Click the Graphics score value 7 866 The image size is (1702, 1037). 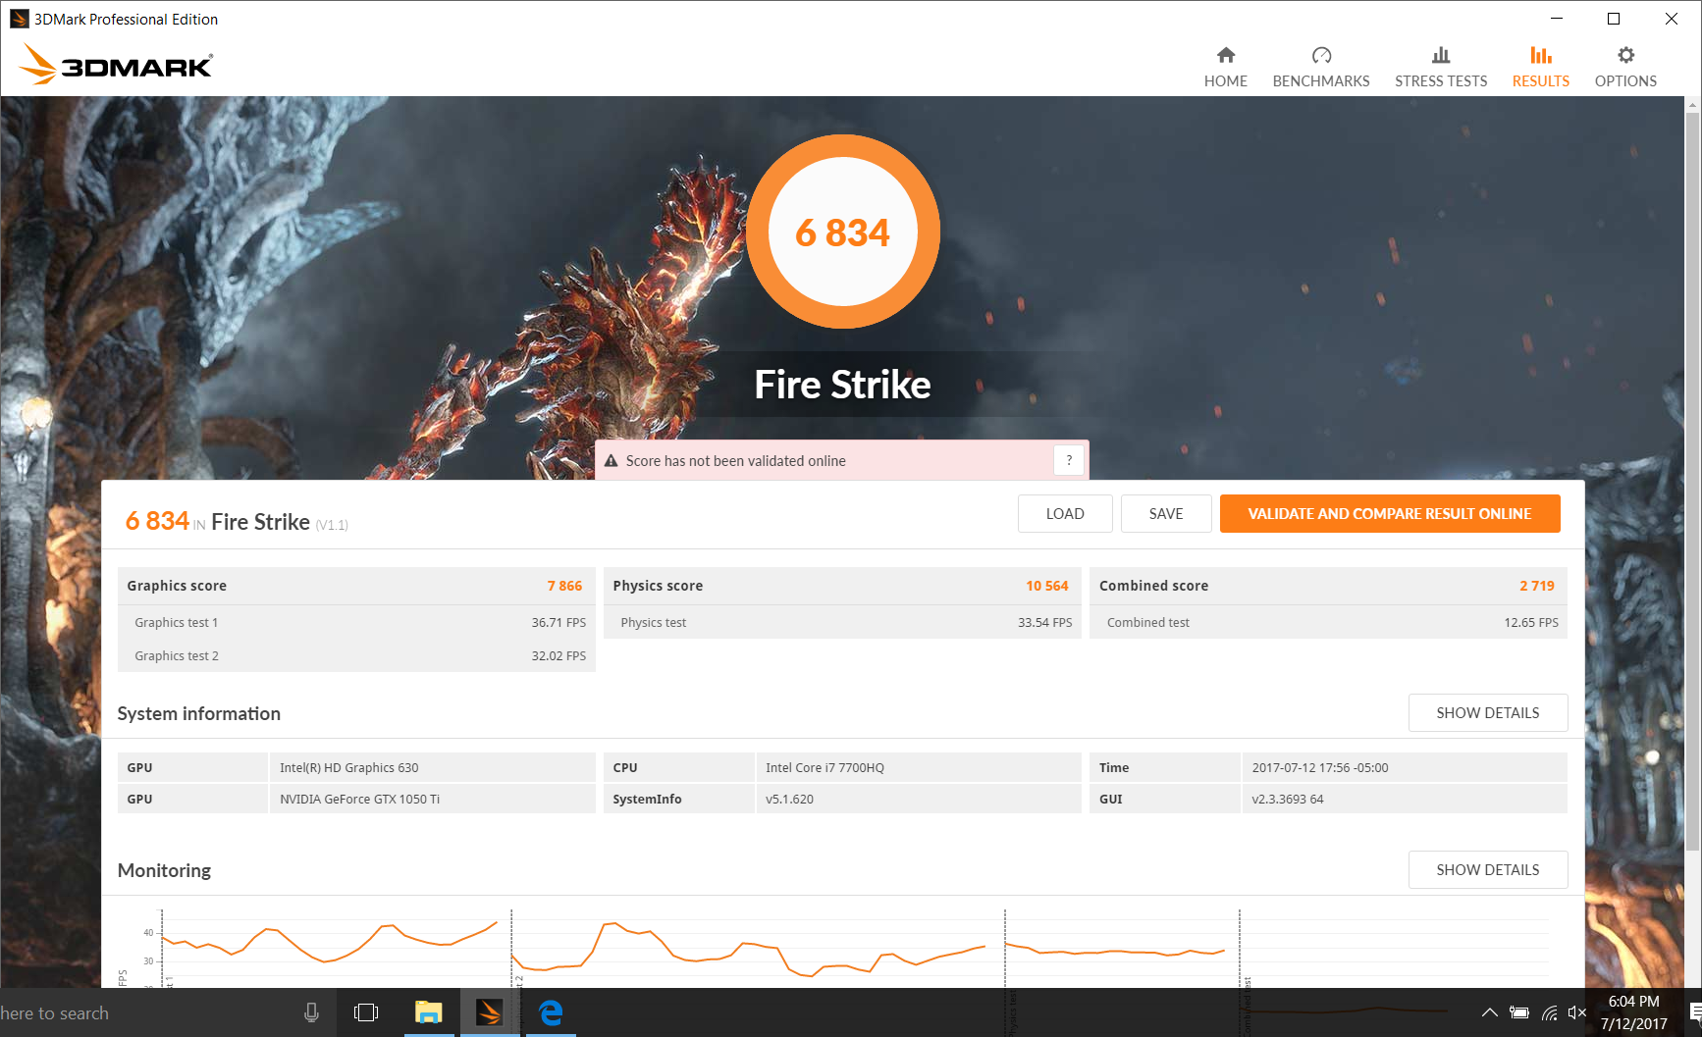tap(564, 586)
